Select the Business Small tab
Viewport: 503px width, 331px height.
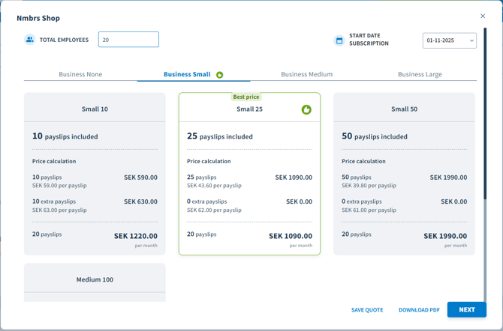[187, 75]
